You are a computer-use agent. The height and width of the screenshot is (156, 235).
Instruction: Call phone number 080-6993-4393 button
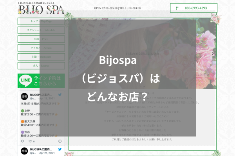(x=193, y=8)
